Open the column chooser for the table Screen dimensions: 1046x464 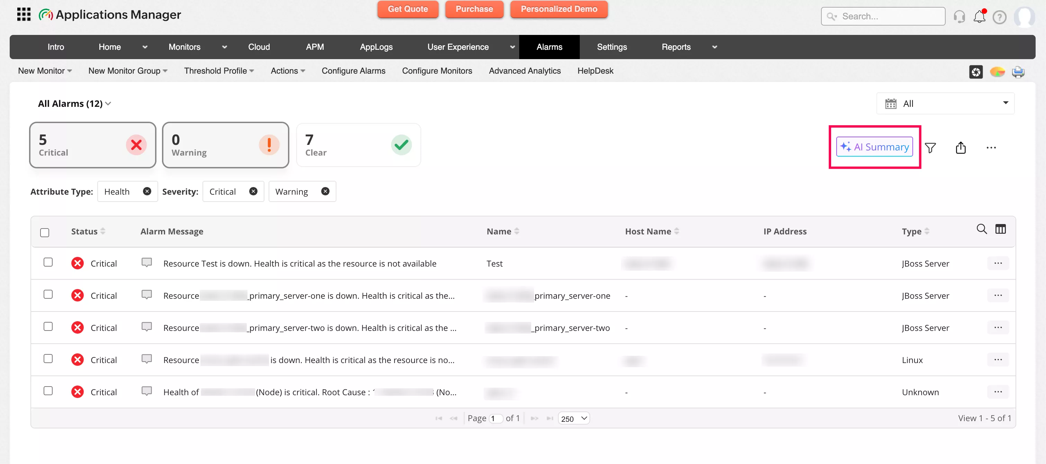(1001, 229)
